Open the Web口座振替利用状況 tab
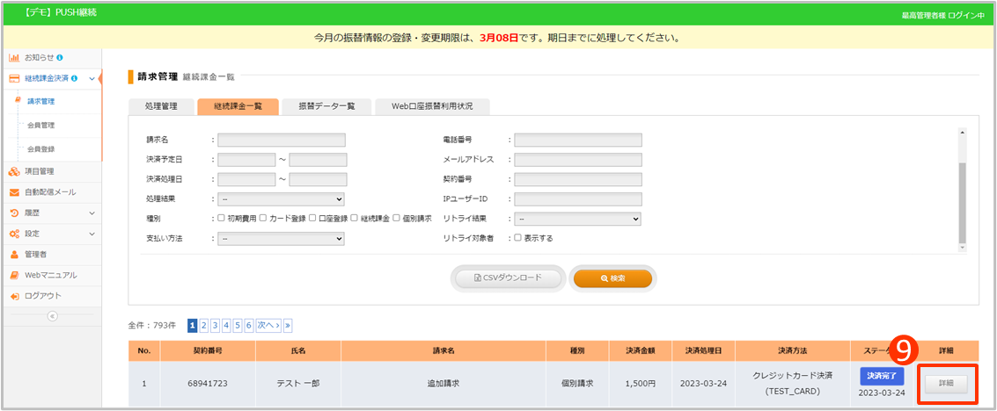The image size is (997, 411). [x=431, y=106]
